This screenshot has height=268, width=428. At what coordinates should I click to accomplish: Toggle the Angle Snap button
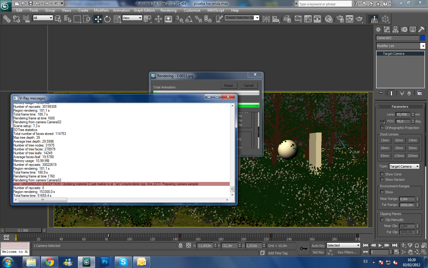[x=188, y=19]
